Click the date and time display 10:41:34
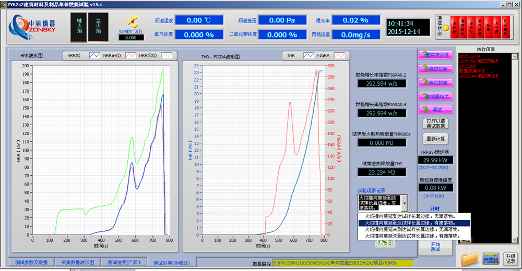 [408, 27]
